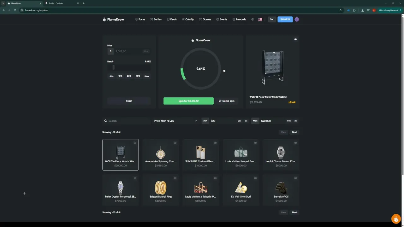Viewport: 404px width, 227px height.
Task: Open the Cart
Action: (x=272, y=20)
